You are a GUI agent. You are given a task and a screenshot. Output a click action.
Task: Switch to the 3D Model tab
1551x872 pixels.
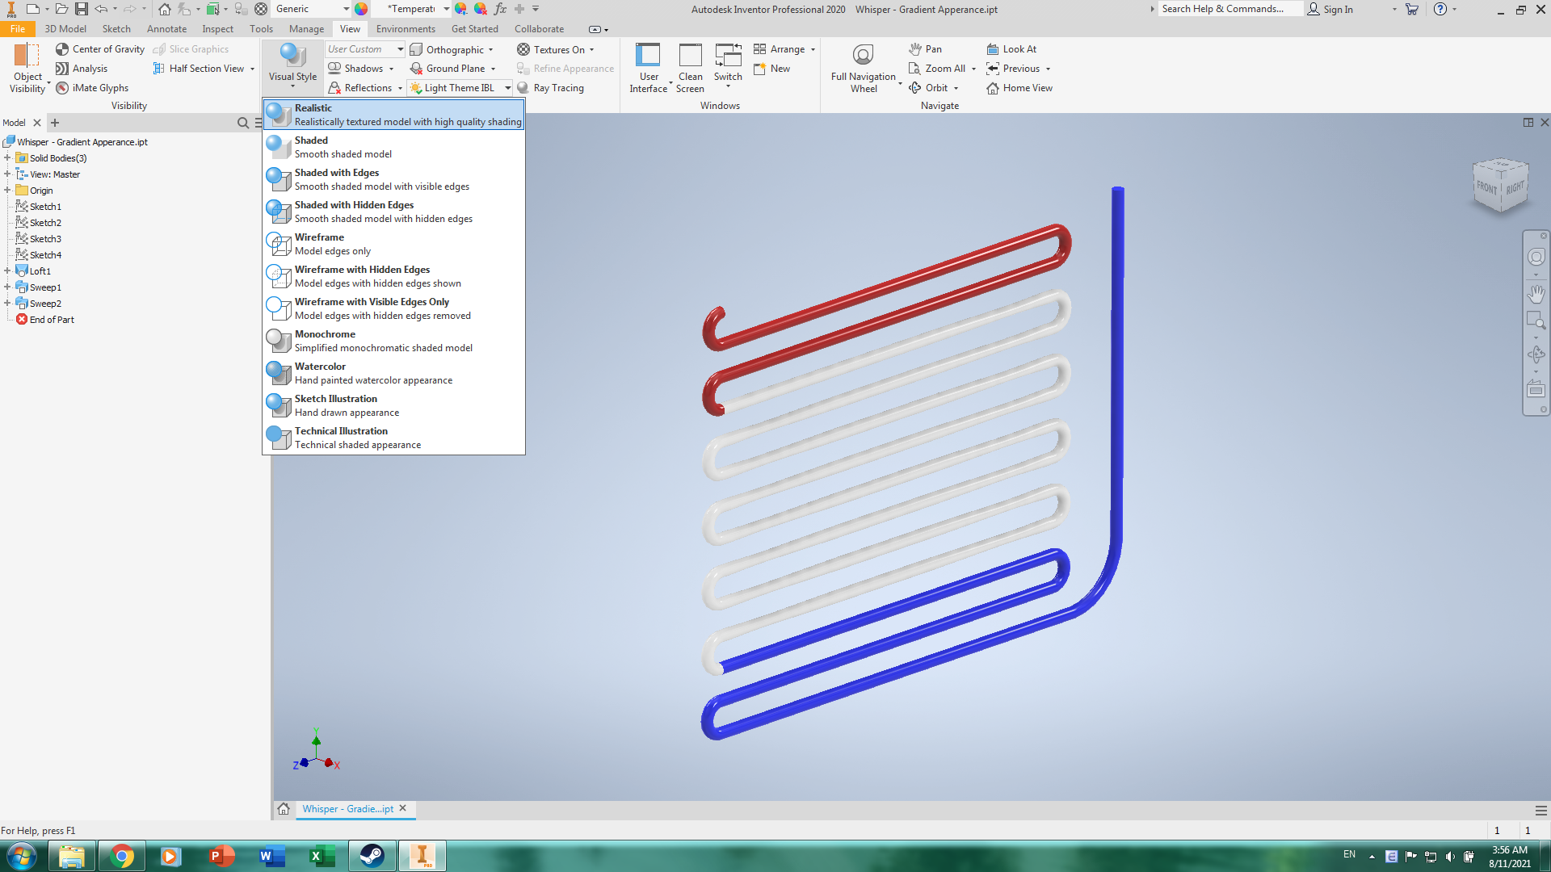point(65,29)
